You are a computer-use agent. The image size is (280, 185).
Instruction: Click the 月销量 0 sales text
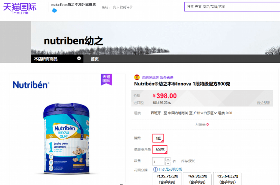[202, 124]
